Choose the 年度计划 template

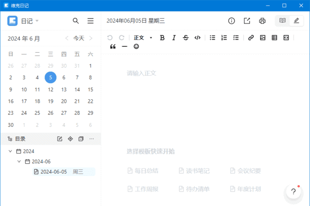pyautogui.click(x=246, y=189)
